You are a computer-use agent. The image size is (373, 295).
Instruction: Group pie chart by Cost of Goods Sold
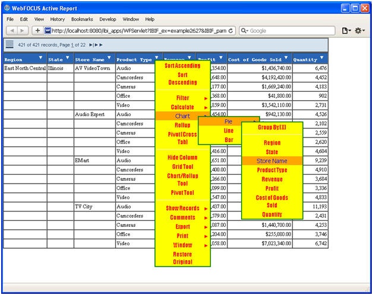point(272,201)
